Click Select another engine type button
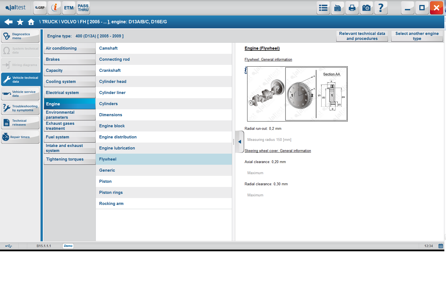This screenshot has width=446, height=284. (x=417, y=36)
